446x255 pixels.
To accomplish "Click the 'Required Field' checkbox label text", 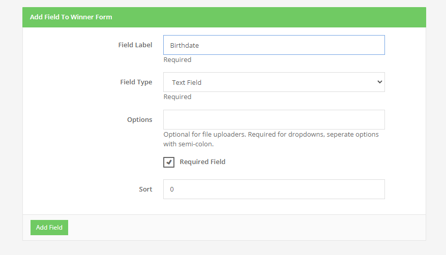I will point(202,162).
